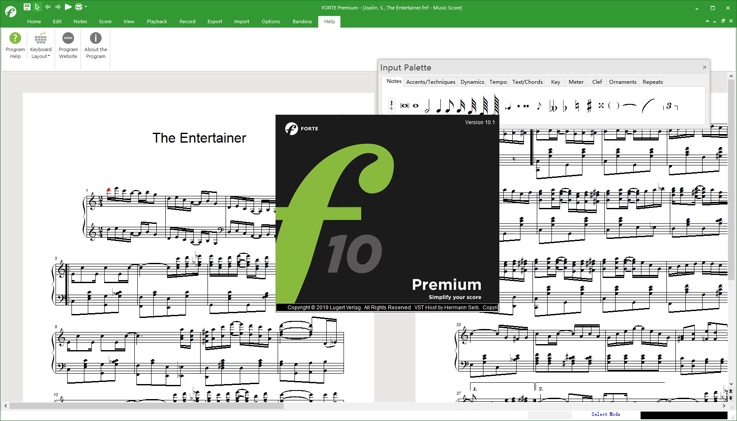Open Program Help
737x421 pixels.
15,46
